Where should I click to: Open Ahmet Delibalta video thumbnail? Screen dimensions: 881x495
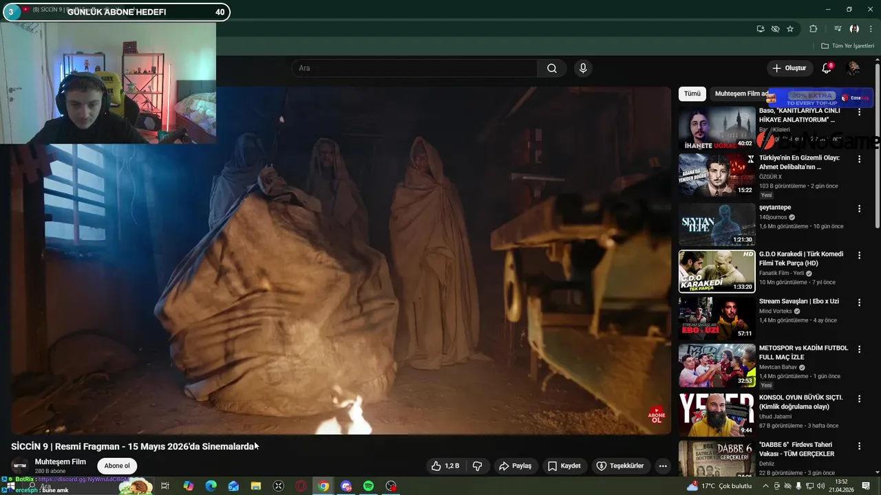pyautogui.click(x=717, y=175)
